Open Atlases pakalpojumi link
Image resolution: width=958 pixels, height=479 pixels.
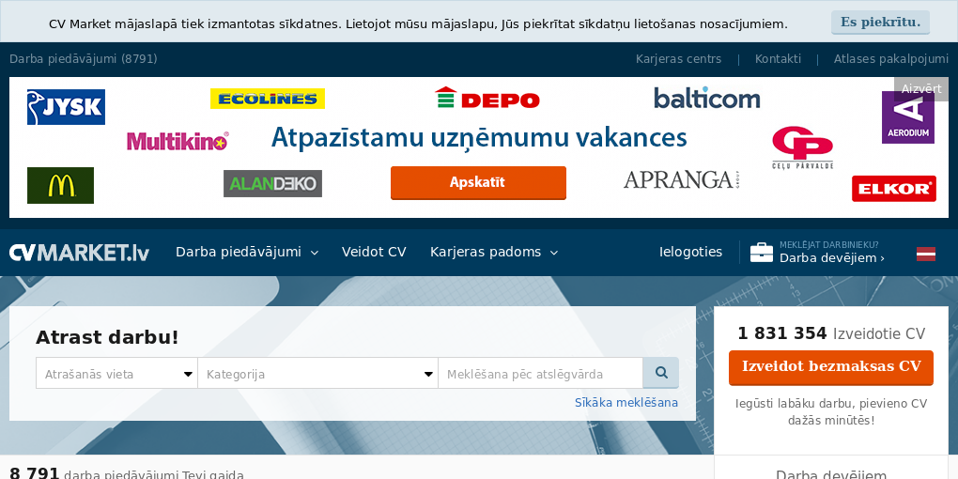(890, 59)
